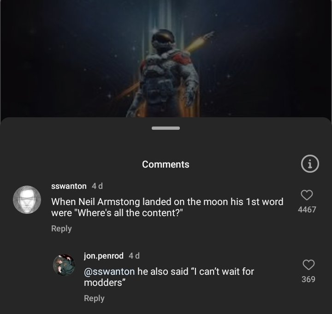Reply to sswanton's Neil Armstrong comment

click(x=61, y=229)
